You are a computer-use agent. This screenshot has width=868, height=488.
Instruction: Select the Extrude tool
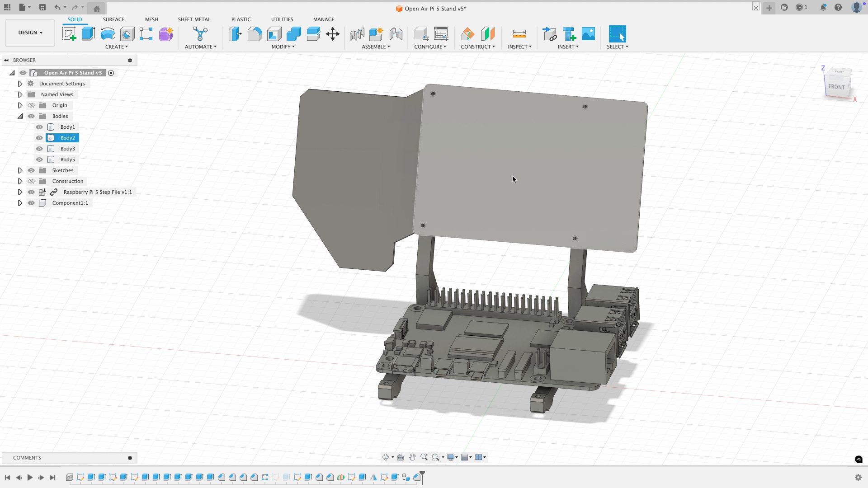pos(87,34)
